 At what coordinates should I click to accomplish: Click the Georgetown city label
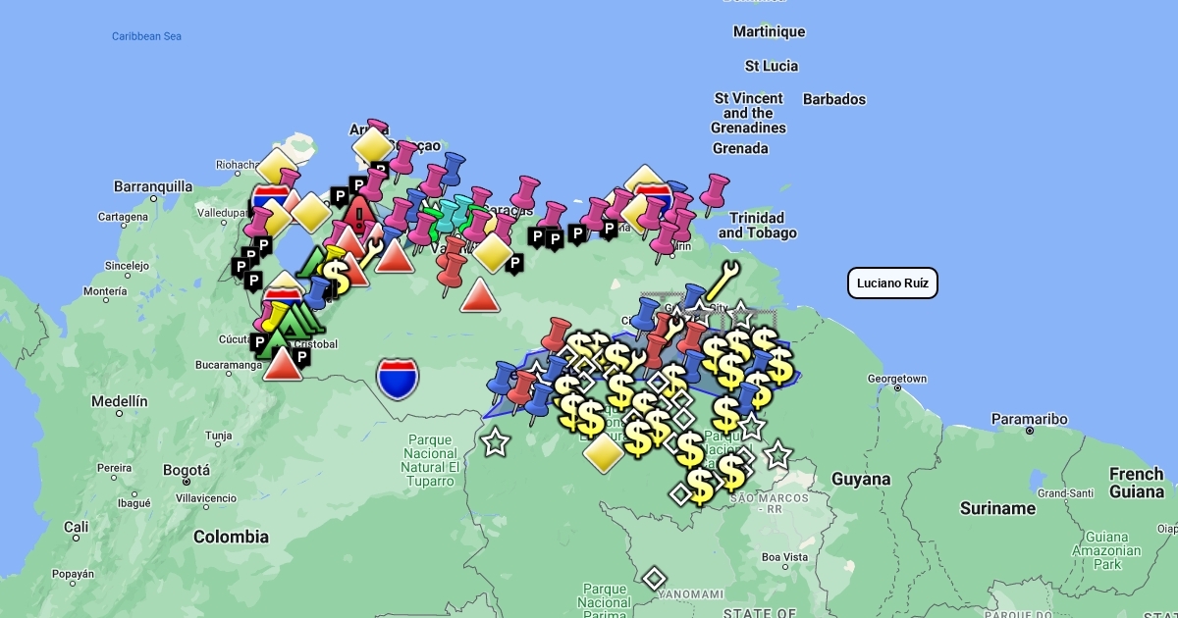click(x=896, y=379)
